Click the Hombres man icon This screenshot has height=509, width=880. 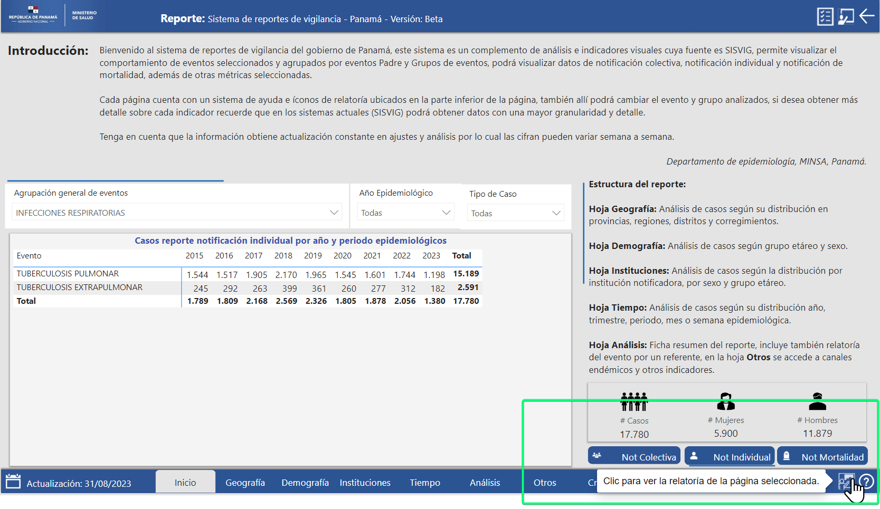tap(817, 401)
